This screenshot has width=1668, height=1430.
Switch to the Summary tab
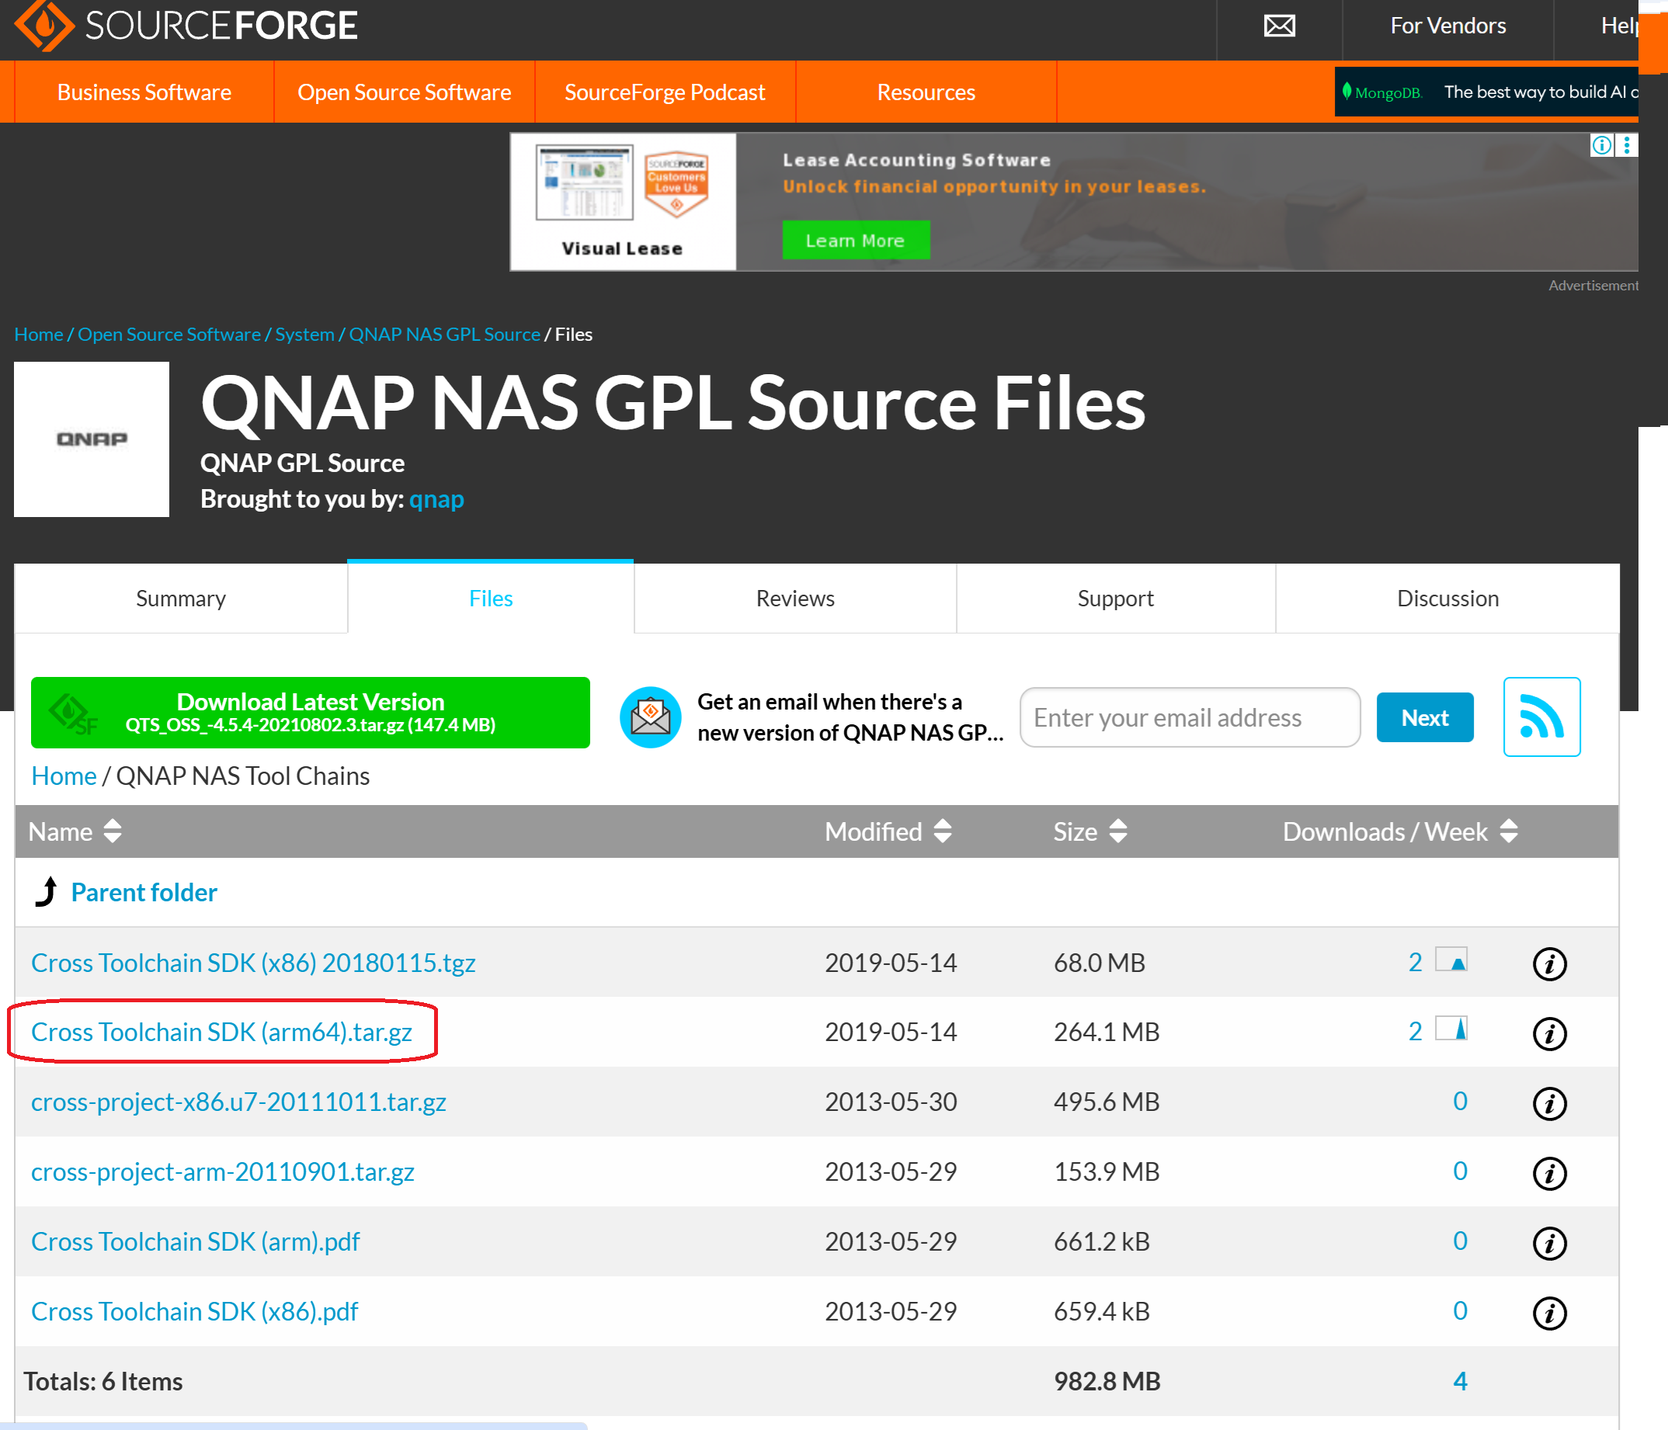(x=181, y=599)
